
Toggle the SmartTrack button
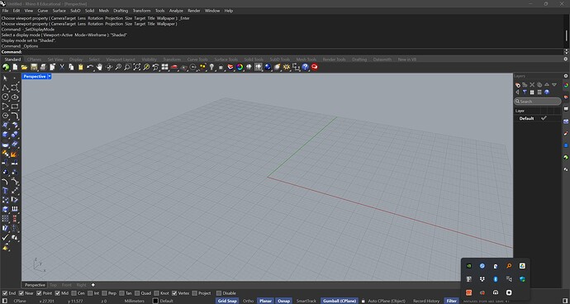(306, 301)
